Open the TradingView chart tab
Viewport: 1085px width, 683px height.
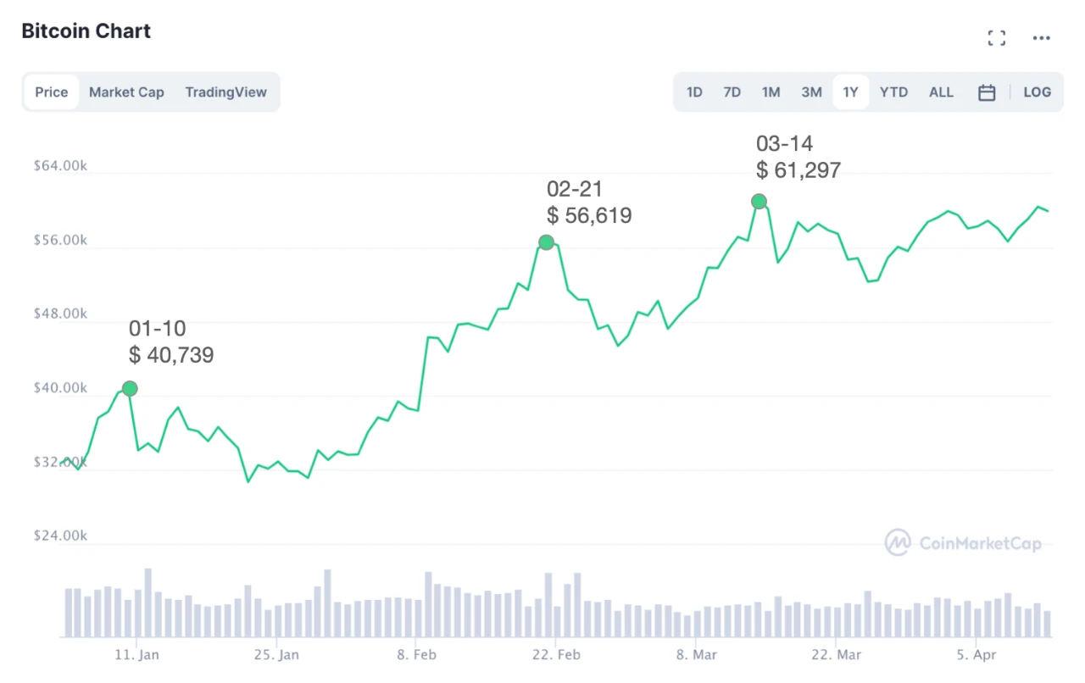225,92
